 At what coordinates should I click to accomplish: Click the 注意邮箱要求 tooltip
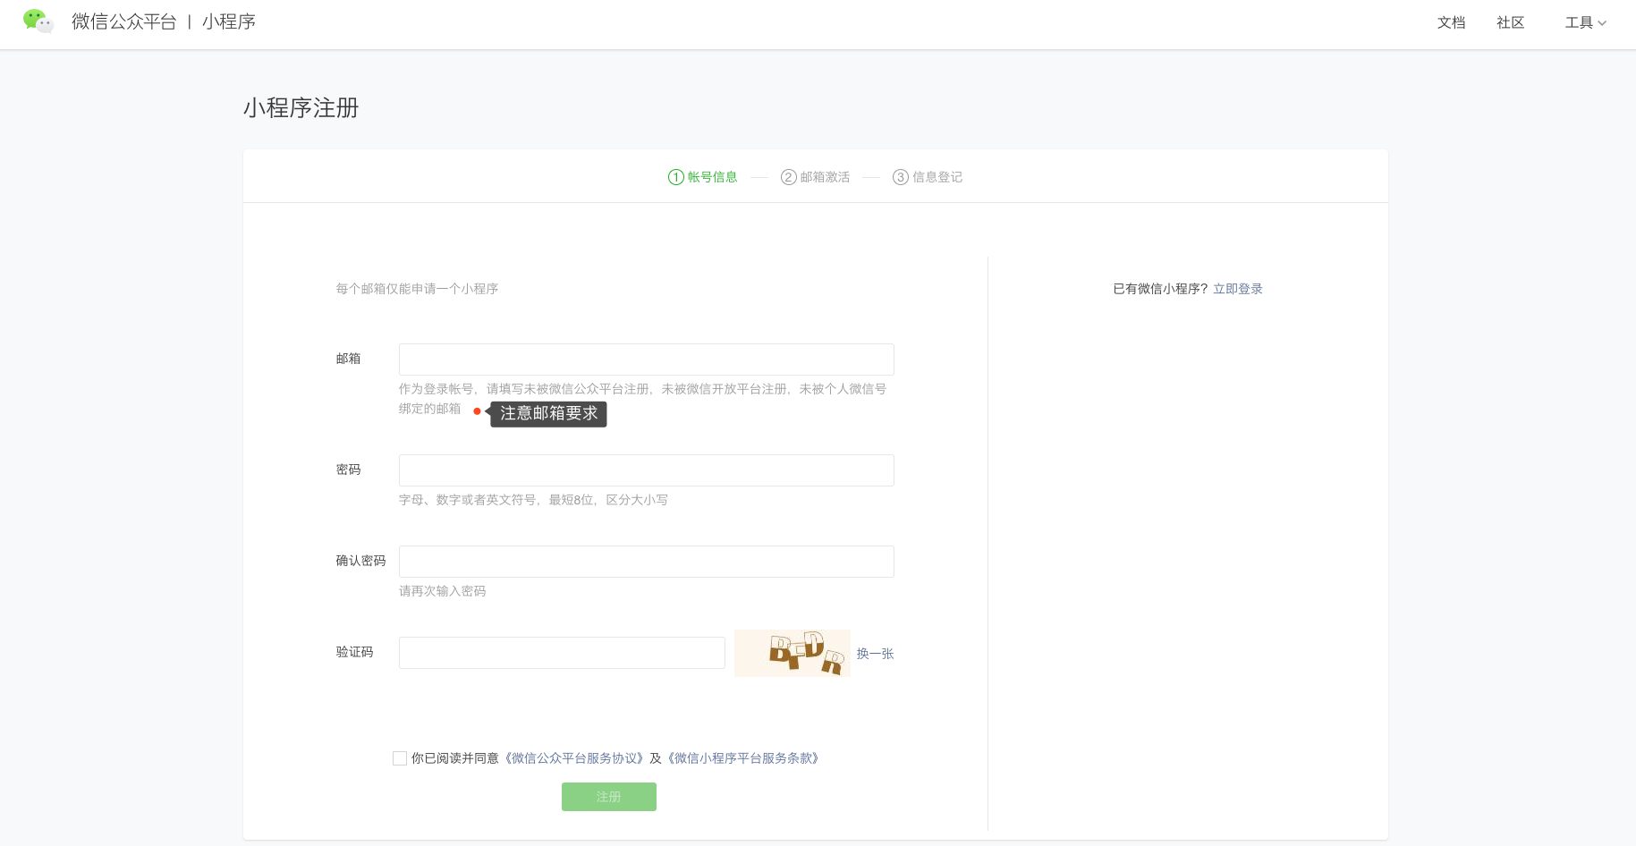(x=548, y=413)
